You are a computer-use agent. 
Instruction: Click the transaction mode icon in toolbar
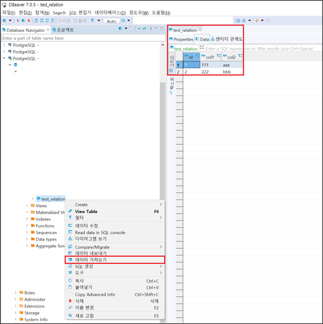92,20
